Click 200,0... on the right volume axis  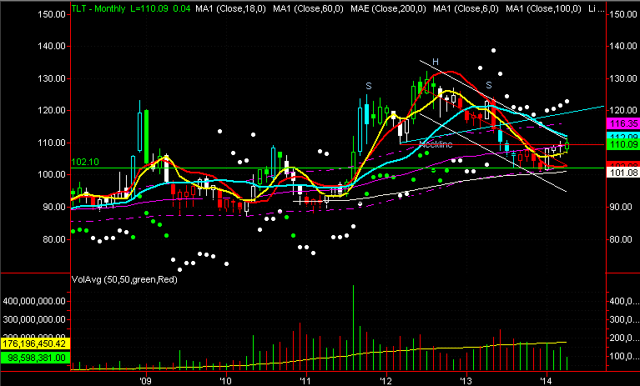point(623,338)
